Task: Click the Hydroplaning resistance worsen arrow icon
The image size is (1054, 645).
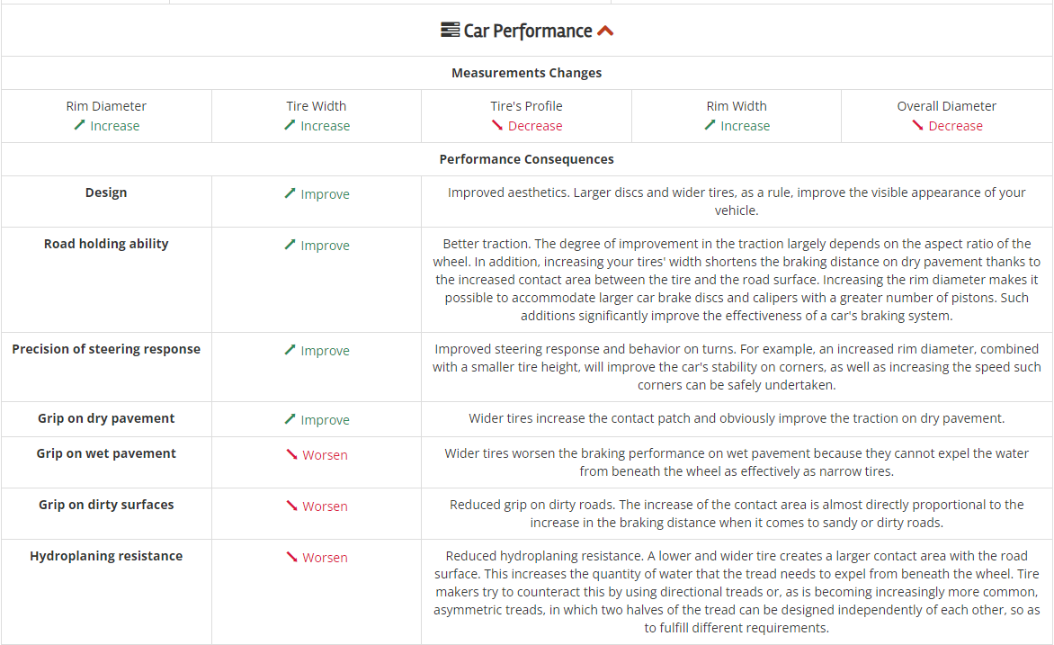Action: point(291,557)
